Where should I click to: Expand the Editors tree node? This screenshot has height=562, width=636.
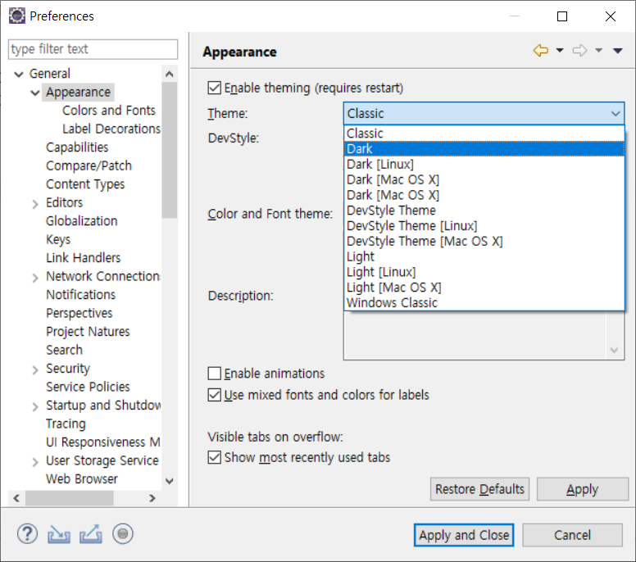(x=35, y=203)
